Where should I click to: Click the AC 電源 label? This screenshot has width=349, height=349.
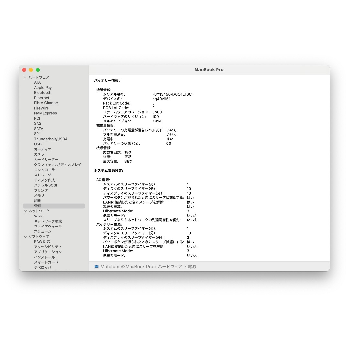(x=103, y=180)
